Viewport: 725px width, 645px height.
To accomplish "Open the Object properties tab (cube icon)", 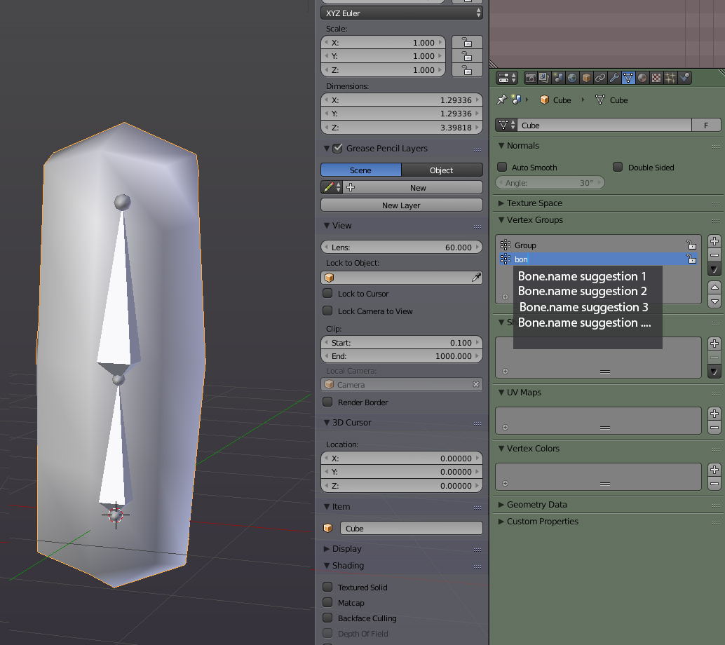I will tap(586, 78).
